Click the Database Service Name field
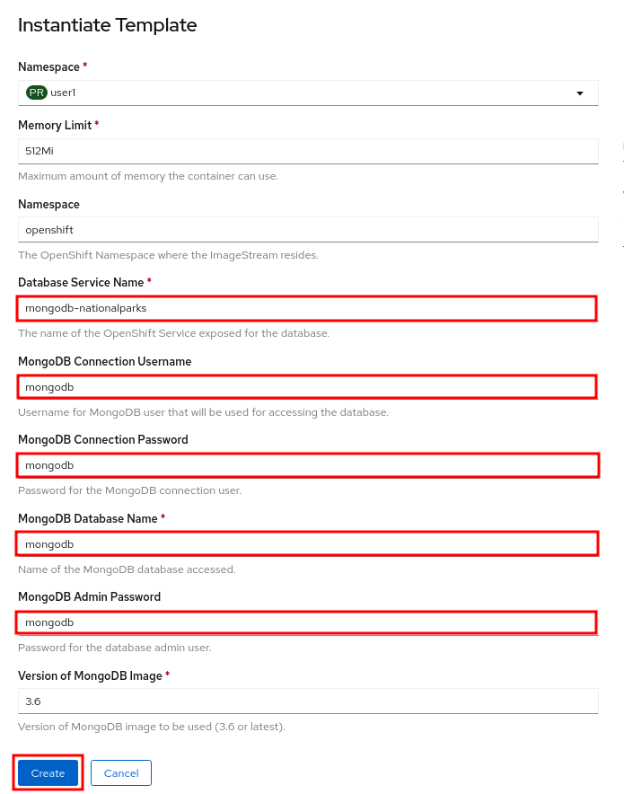The width and height of the screenshot is (624, 794). point(308,308)
